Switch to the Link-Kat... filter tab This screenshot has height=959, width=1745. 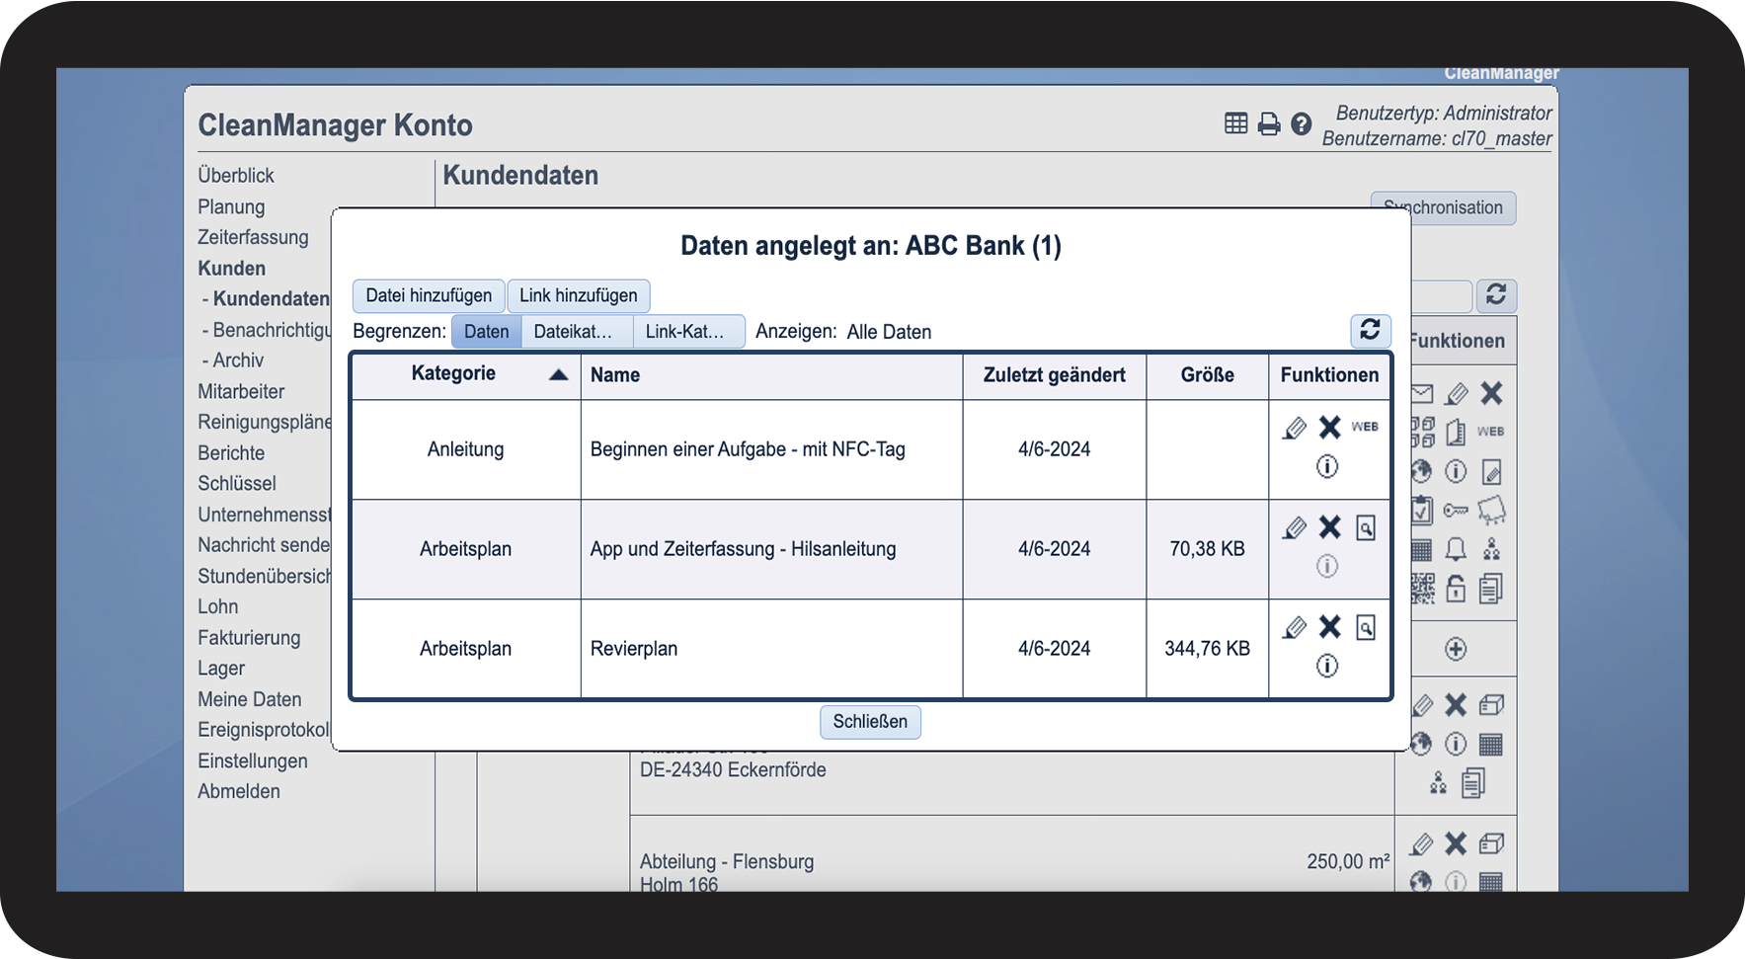pyautogui.click(x=684, y=332)
